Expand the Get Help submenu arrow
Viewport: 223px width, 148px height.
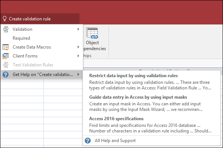tap(78, 74)
